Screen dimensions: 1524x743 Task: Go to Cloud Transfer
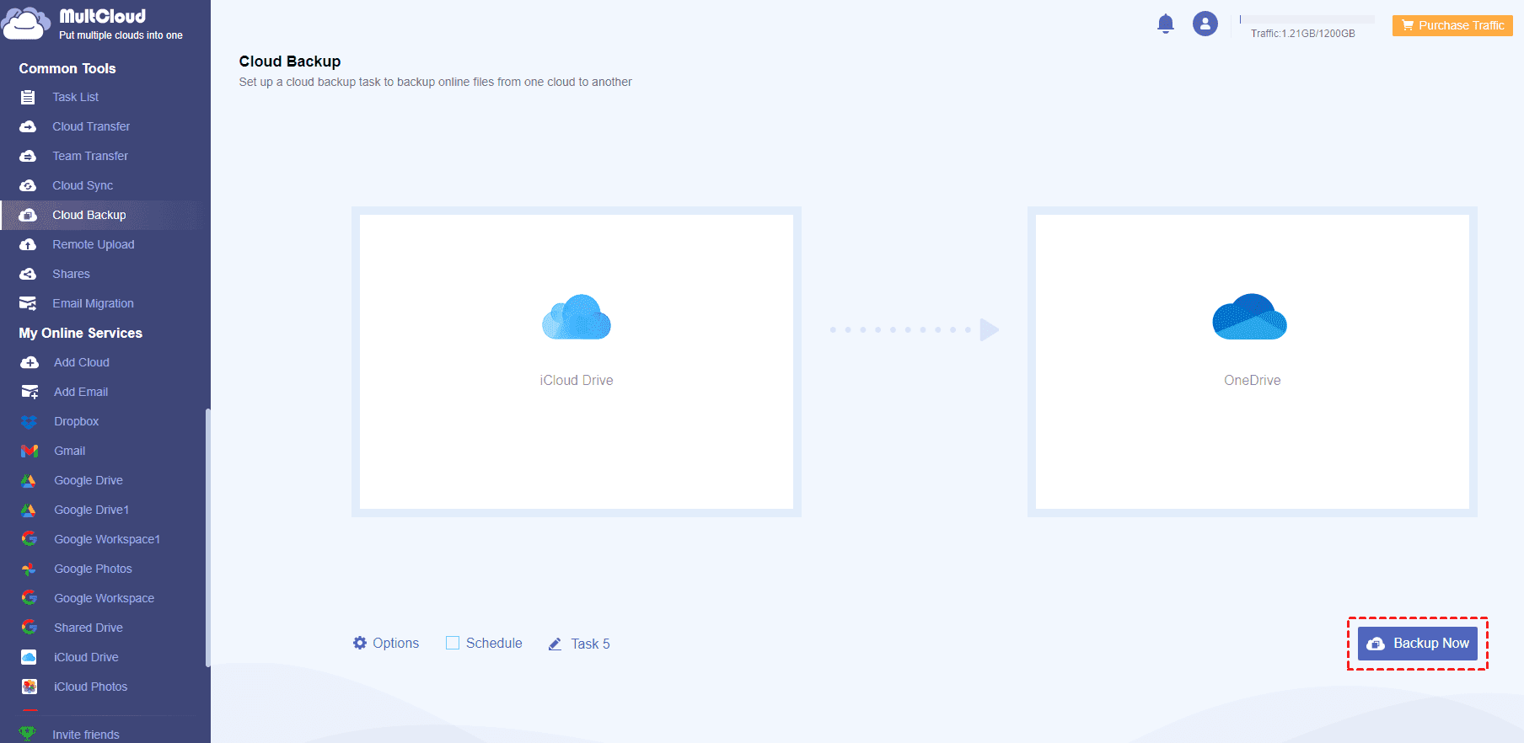pos(91,126)
